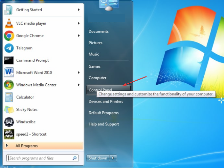Open Default Programs
The width and height of the screenshot is (224, 168).
(104, 113)
